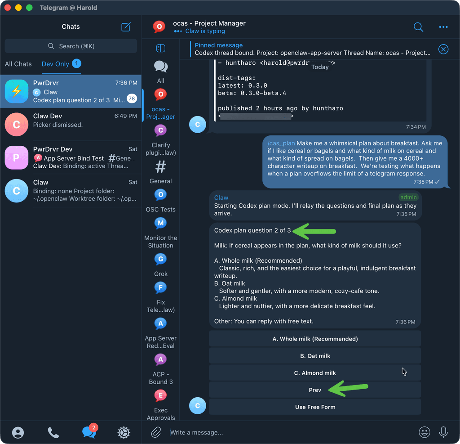Open the Exec Approvals topic

(160, 405)
